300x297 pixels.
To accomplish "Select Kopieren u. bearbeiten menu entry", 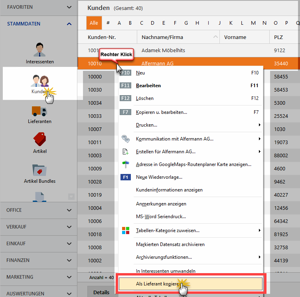I will [191, 112].
